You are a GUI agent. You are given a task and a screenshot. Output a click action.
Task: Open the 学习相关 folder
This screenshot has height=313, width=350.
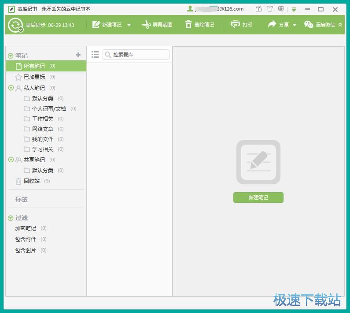[43, 149]
